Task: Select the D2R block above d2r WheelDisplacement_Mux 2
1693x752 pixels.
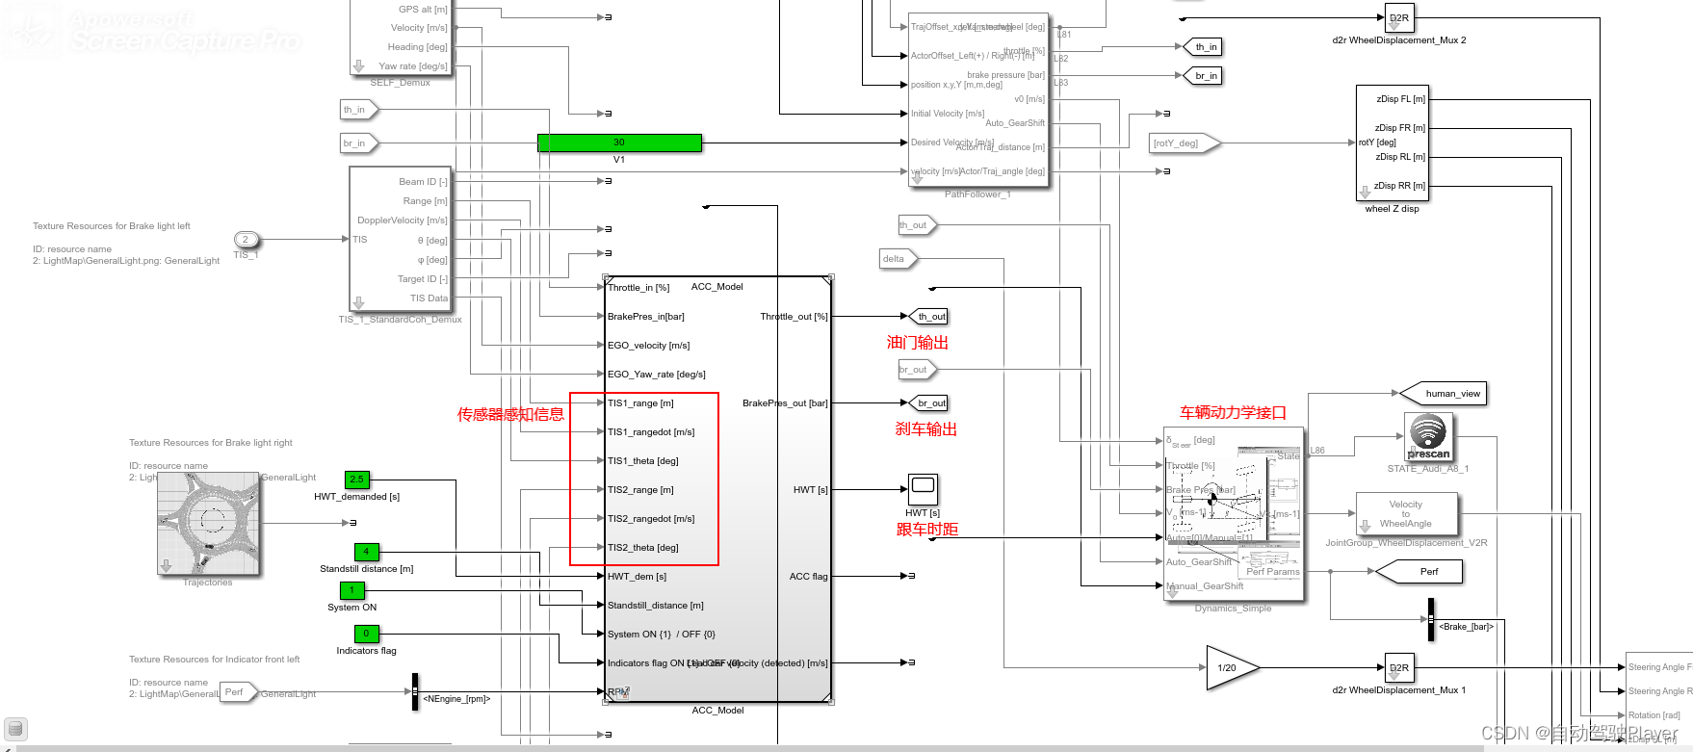Action: [1399, 18]
